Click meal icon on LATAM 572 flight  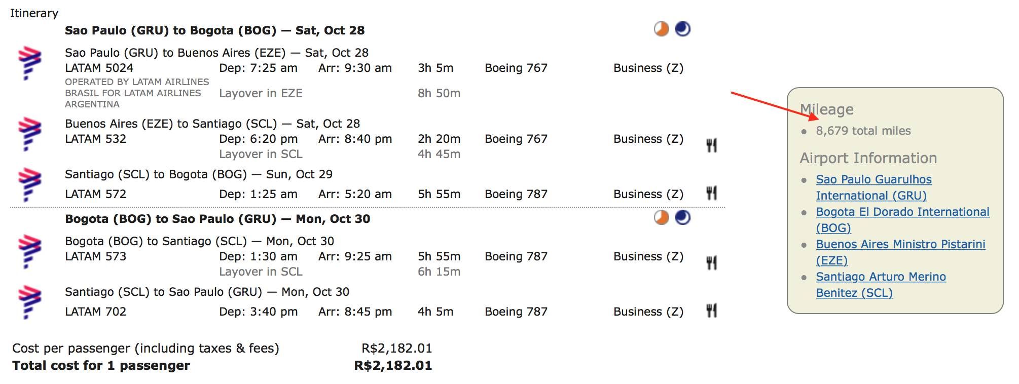(712, 193)
